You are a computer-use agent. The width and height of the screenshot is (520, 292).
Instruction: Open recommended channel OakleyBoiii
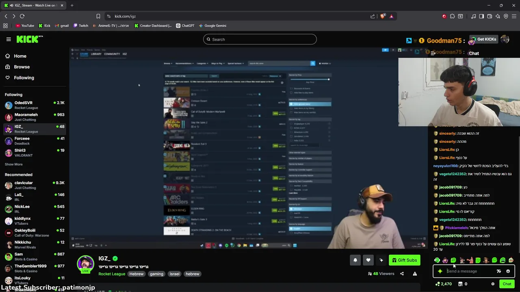click(x=35, y=232)
